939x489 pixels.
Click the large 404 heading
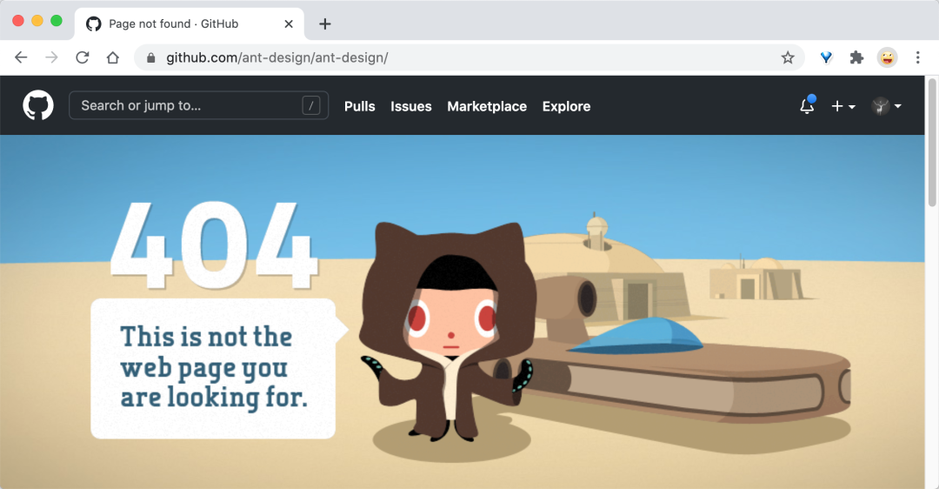[214, 245]
